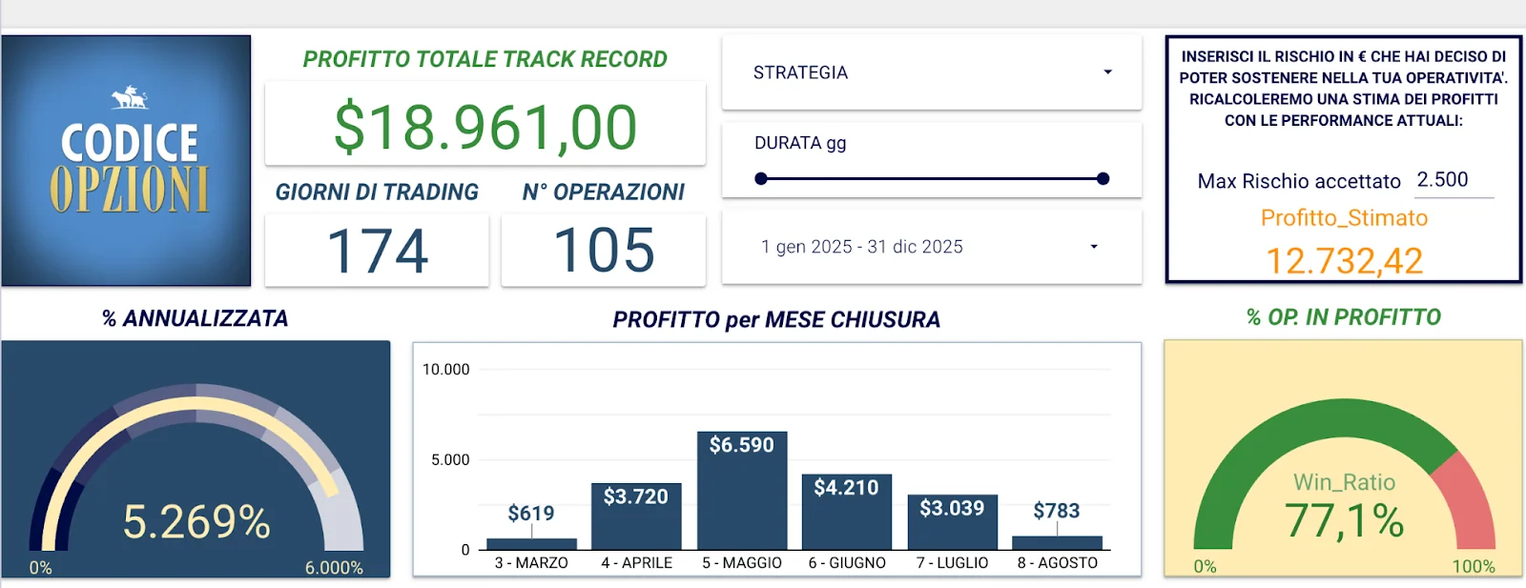Image resolution: width=1526 pixels, height=588 pixels.
Task: Click the Profitto_Stimato label
Action: tap(1344, 218)
